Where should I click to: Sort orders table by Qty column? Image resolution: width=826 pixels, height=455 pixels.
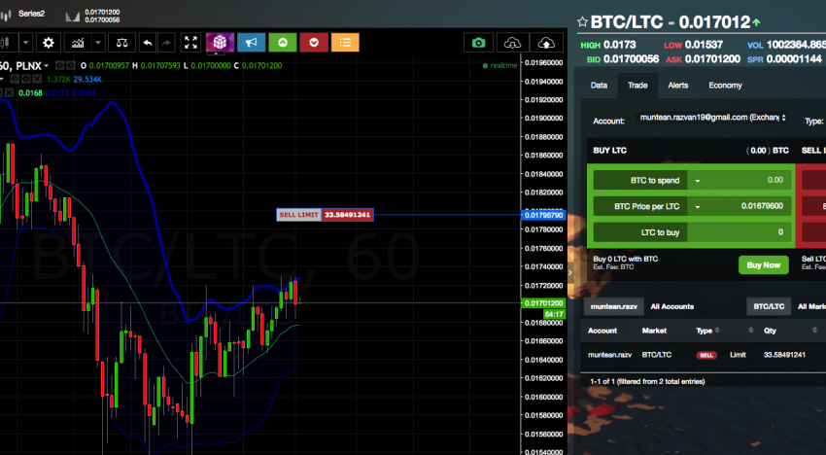coord(790,331)
